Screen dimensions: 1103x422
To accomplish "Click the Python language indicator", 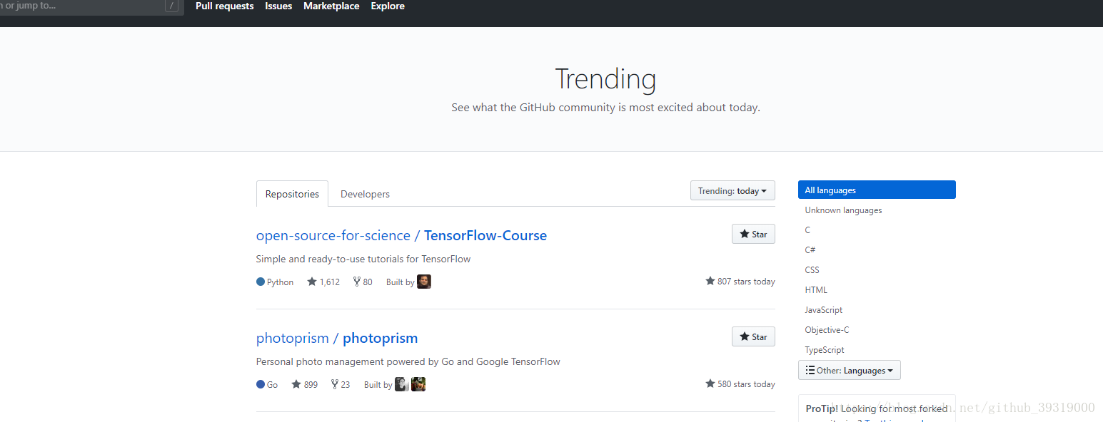I will pos(275,282).
